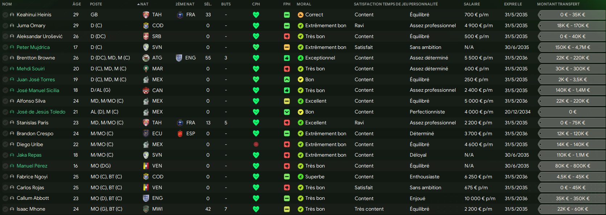
Task: Click the person icon beside Peter Mujdrica
Action: click(x=12, y=47)
